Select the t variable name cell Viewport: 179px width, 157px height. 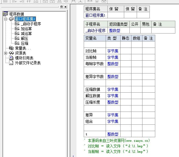[x=95, y=134]
